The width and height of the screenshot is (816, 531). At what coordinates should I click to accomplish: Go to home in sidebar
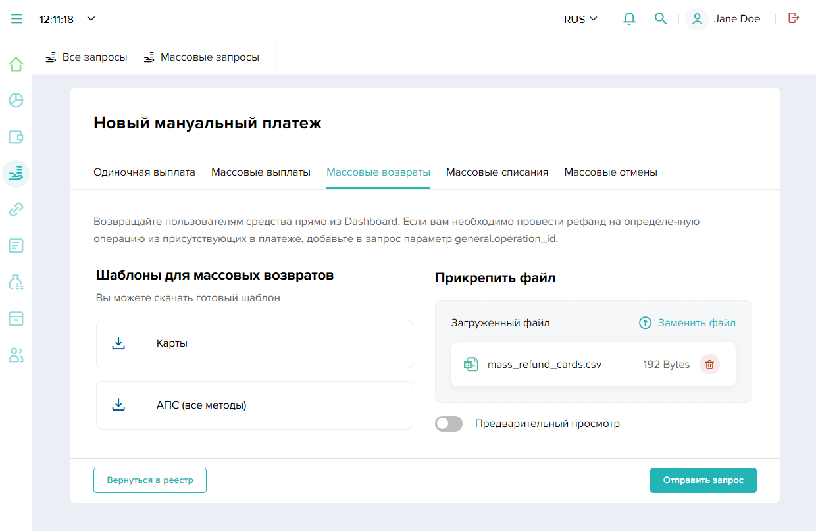pos(16,64)
